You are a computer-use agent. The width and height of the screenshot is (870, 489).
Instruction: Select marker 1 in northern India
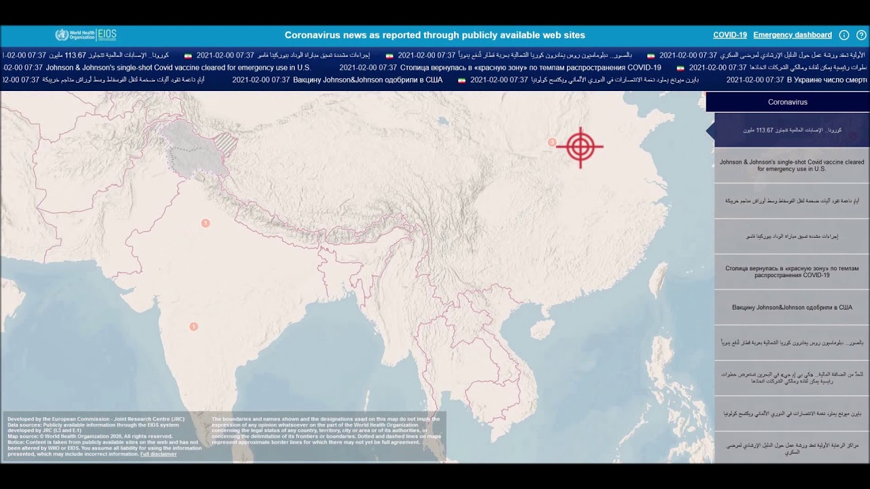(205, 223)
